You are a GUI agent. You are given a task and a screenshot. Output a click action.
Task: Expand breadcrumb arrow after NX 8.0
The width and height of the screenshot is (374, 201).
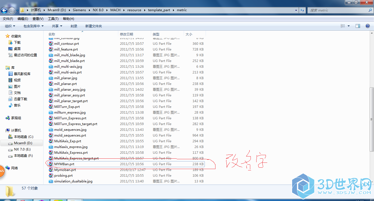(x=107, y=10)
